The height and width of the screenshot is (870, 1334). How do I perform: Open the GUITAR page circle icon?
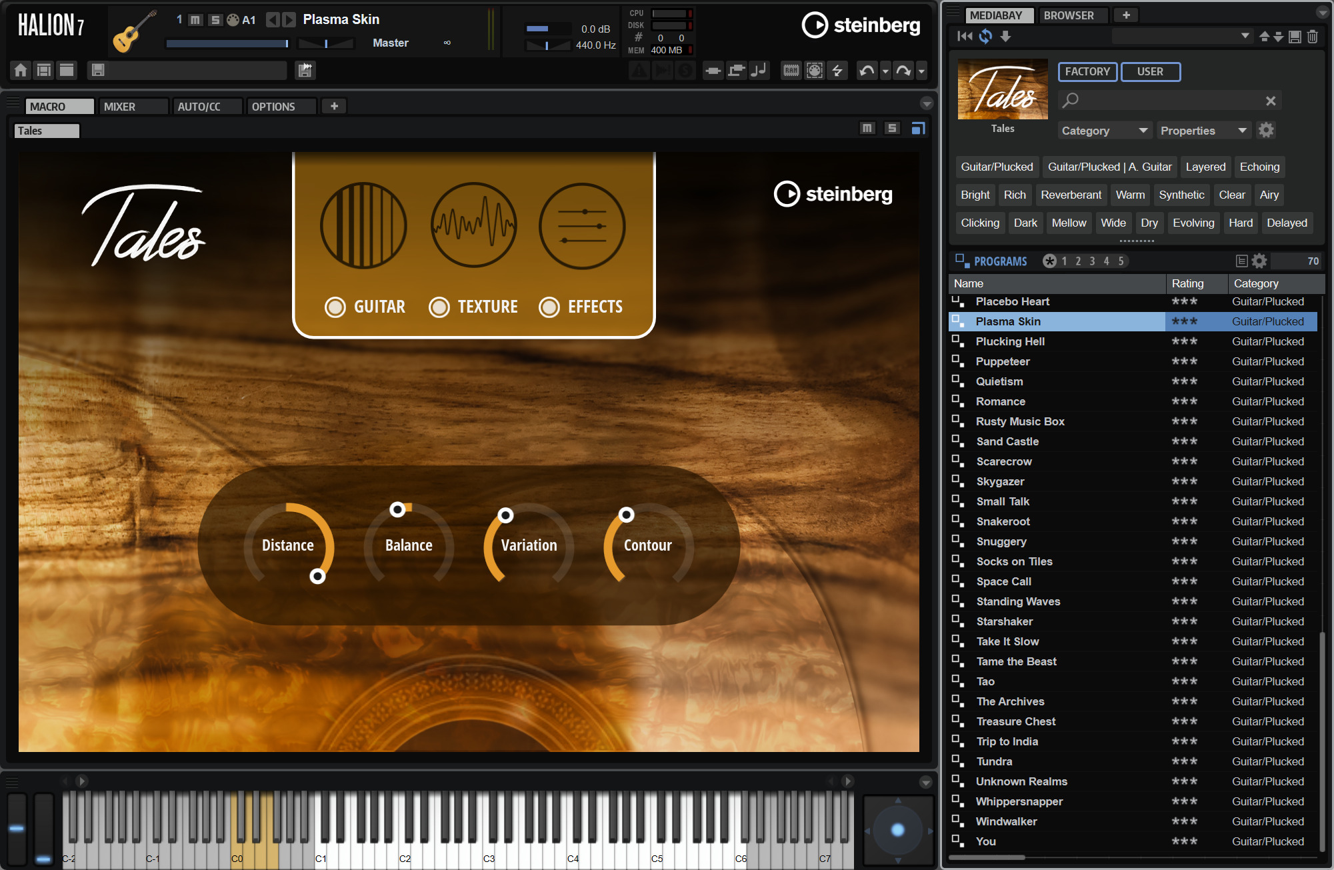[363, 225]
